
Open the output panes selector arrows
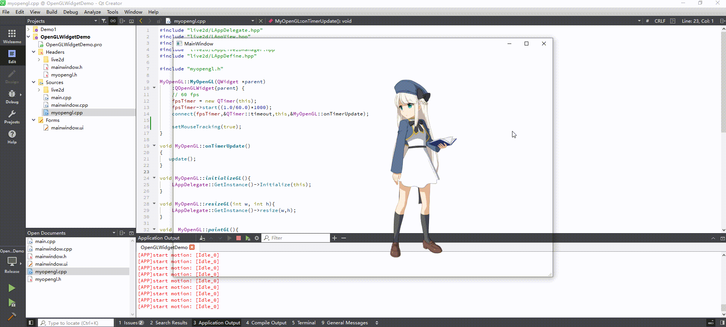tap(377, 323)
